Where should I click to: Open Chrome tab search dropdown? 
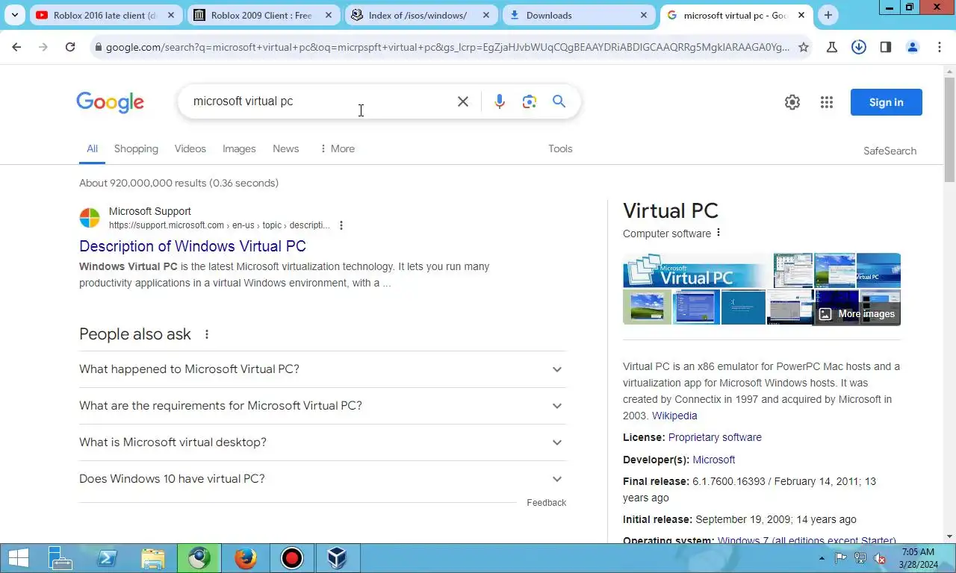(14, 15)
